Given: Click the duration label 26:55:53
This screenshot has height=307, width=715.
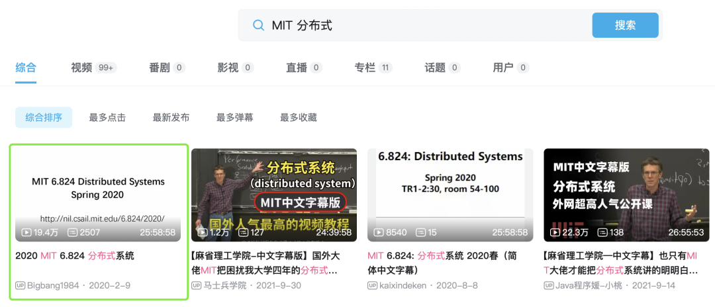Looking at the screenshot, I should (x=687, y=232).
